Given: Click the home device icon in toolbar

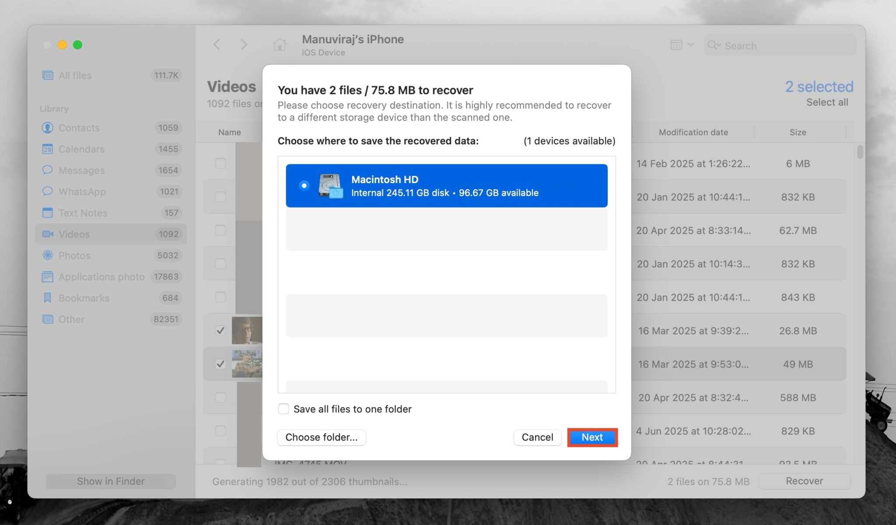Looking at the screenshot, I should coord(279,45).
